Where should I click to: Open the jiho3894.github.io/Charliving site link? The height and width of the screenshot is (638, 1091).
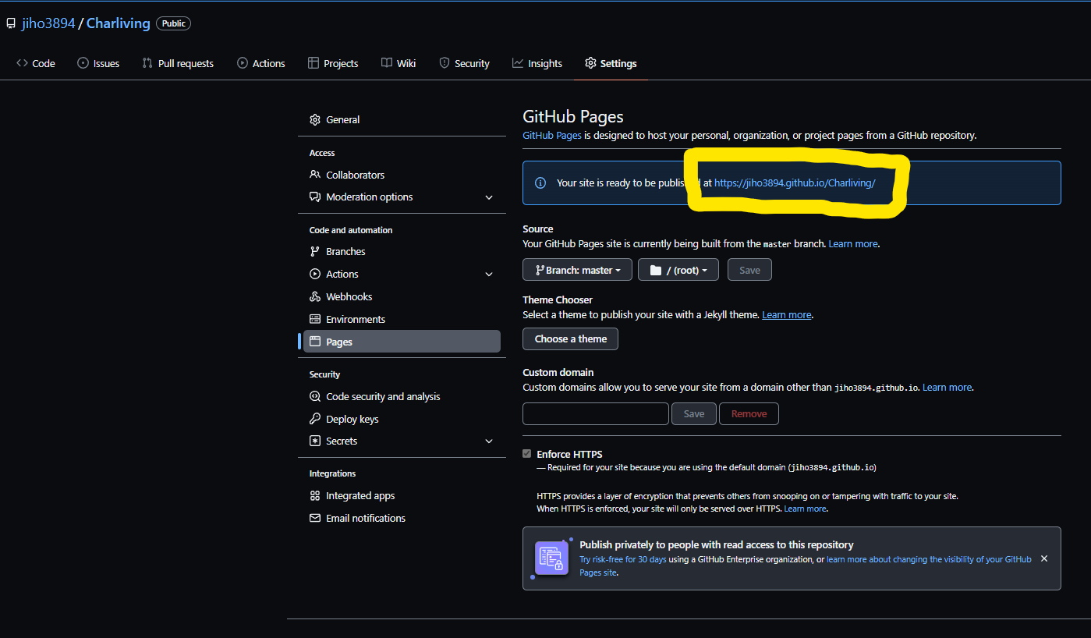[x=795, y=183]
